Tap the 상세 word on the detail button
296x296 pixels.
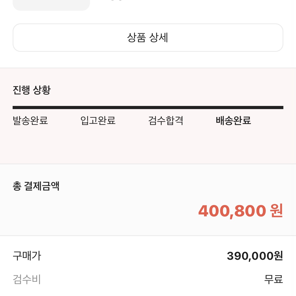159,38
